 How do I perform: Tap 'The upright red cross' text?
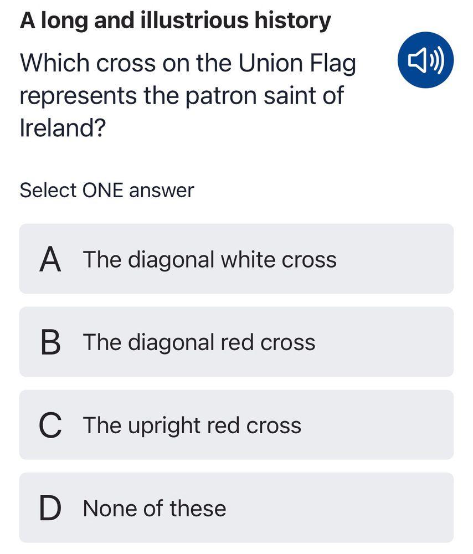[x=192, y=426]
